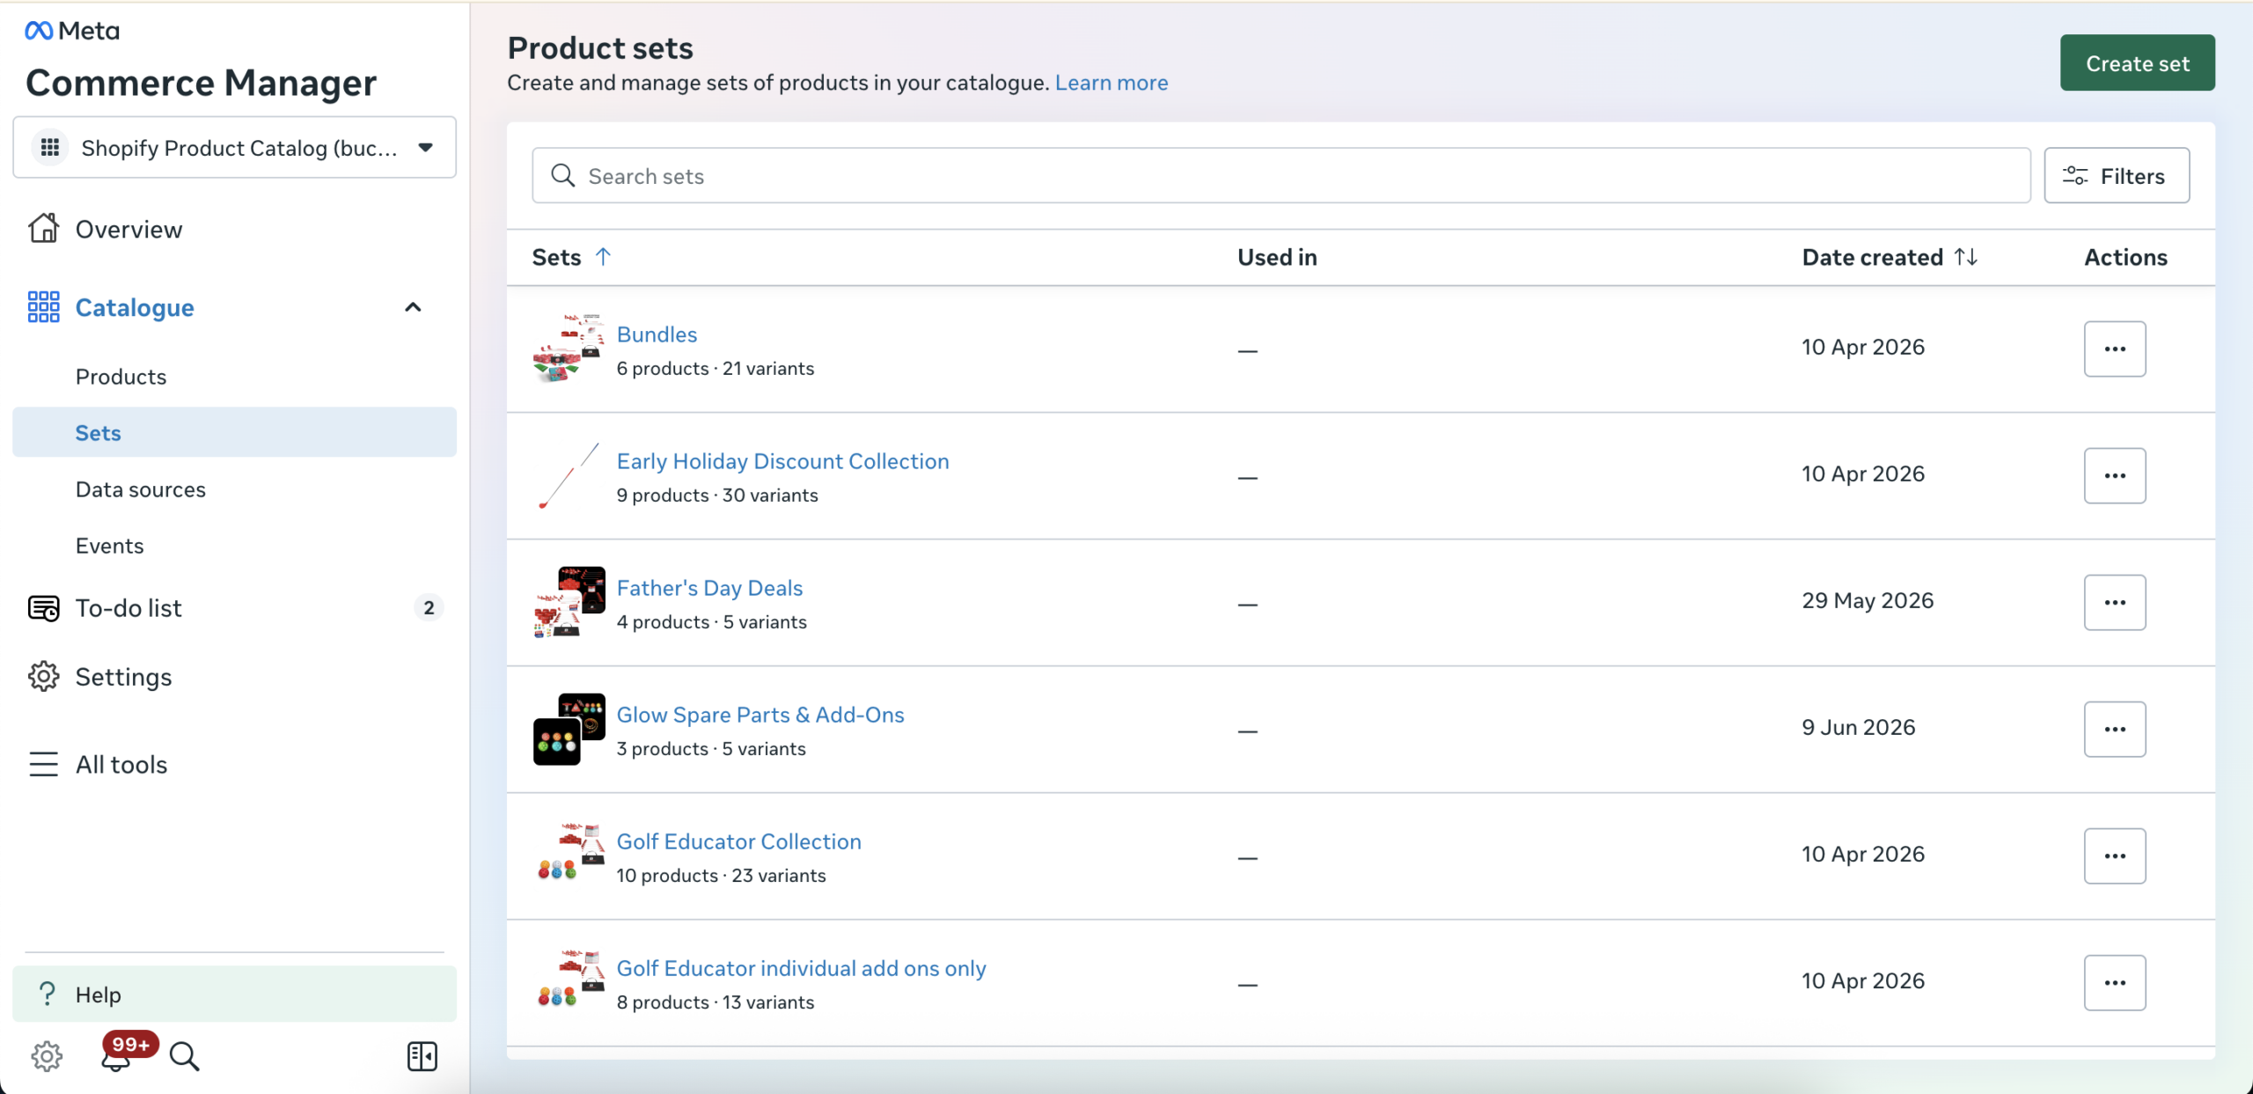Open the Early Holiday Discount Collection link
2253x1094 pixels.
[x=782, y=461]
